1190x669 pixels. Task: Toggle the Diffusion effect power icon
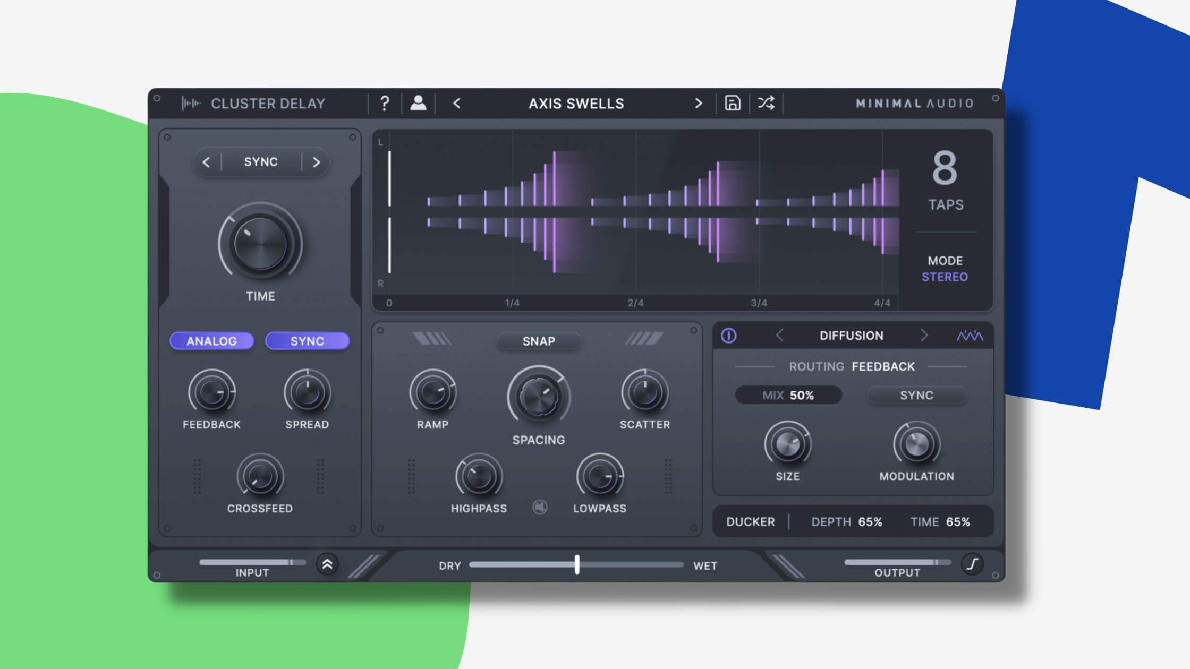[729, 336]
